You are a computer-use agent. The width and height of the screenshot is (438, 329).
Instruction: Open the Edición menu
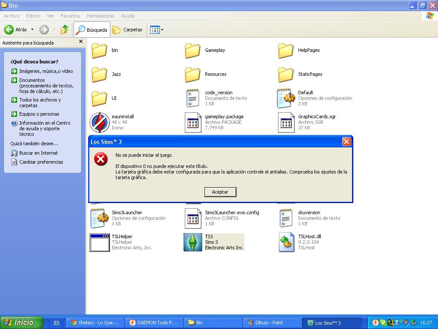pyautogui.click(x=33, y=16)
